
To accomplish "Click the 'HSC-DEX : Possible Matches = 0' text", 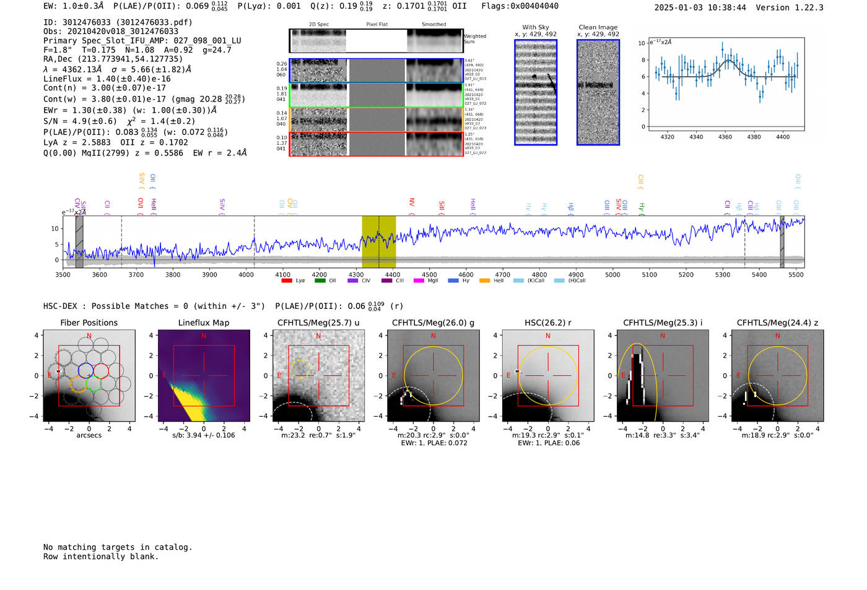I will coord(116,306).
